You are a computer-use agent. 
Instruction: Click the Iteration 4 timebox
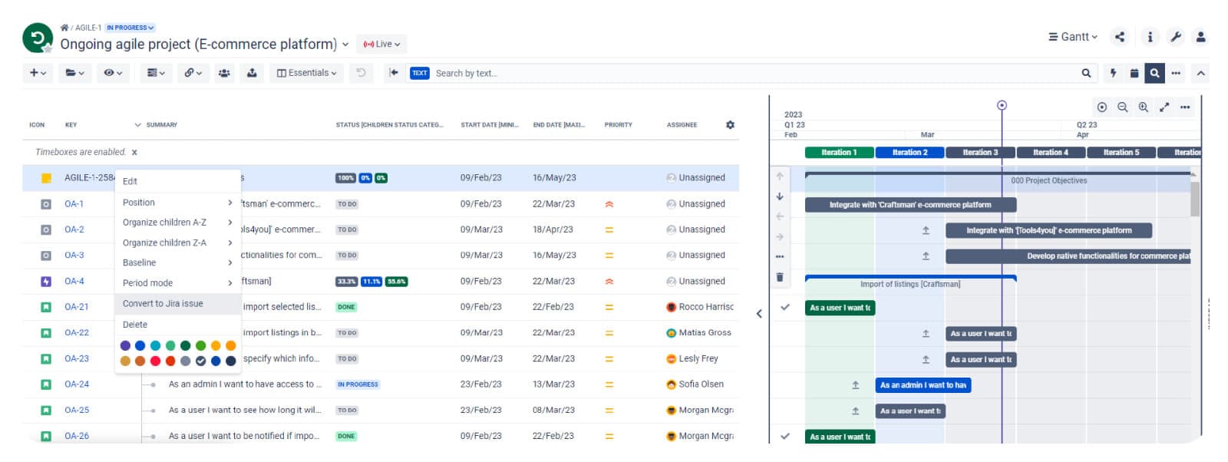pos(1051,153)
